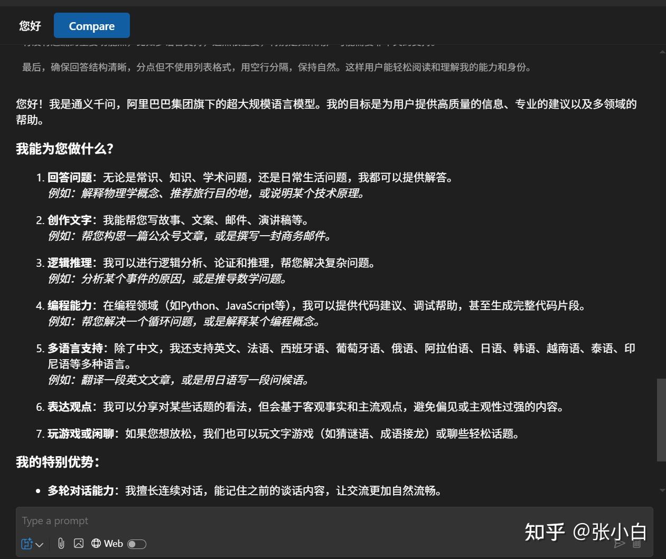Screen dimensions: 666x559
Task: Open the 您好 conversation tab
Action: point(30,26)
